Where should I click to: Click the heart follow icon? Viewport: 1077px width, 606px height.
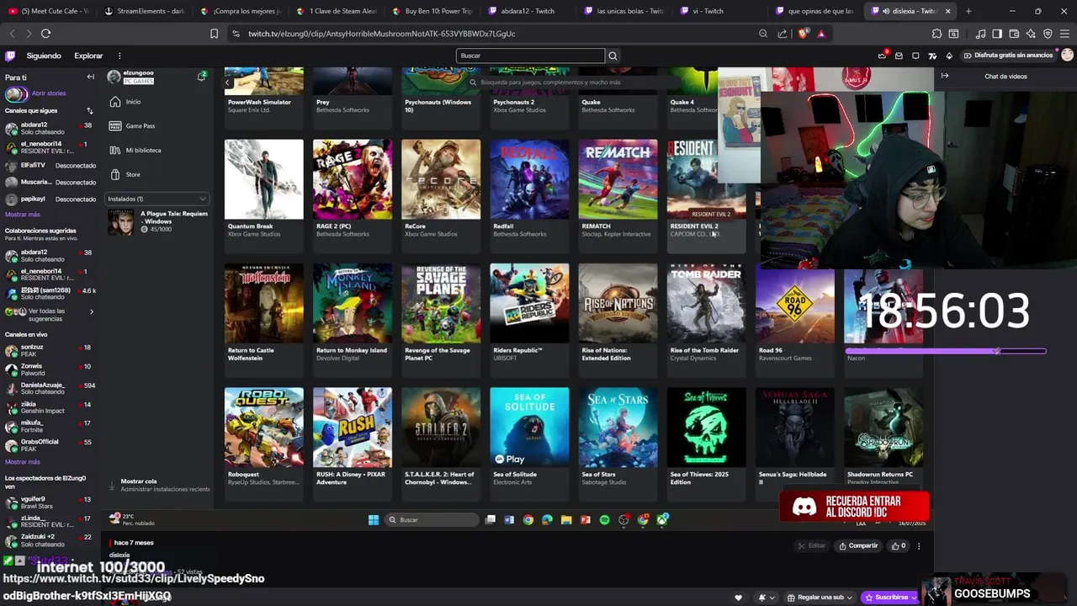tap(738, 598)
